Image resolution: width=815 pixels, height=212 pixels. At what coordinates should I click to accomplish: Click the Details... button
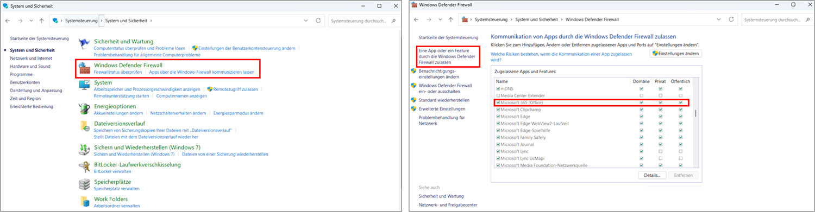(x=652, y=175)
